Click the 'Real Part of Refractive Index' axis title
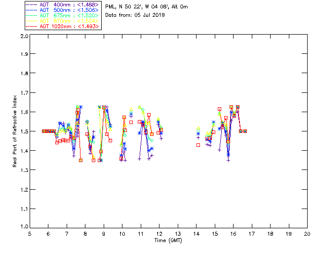316x253 pixels. click(x=15, y=131)
